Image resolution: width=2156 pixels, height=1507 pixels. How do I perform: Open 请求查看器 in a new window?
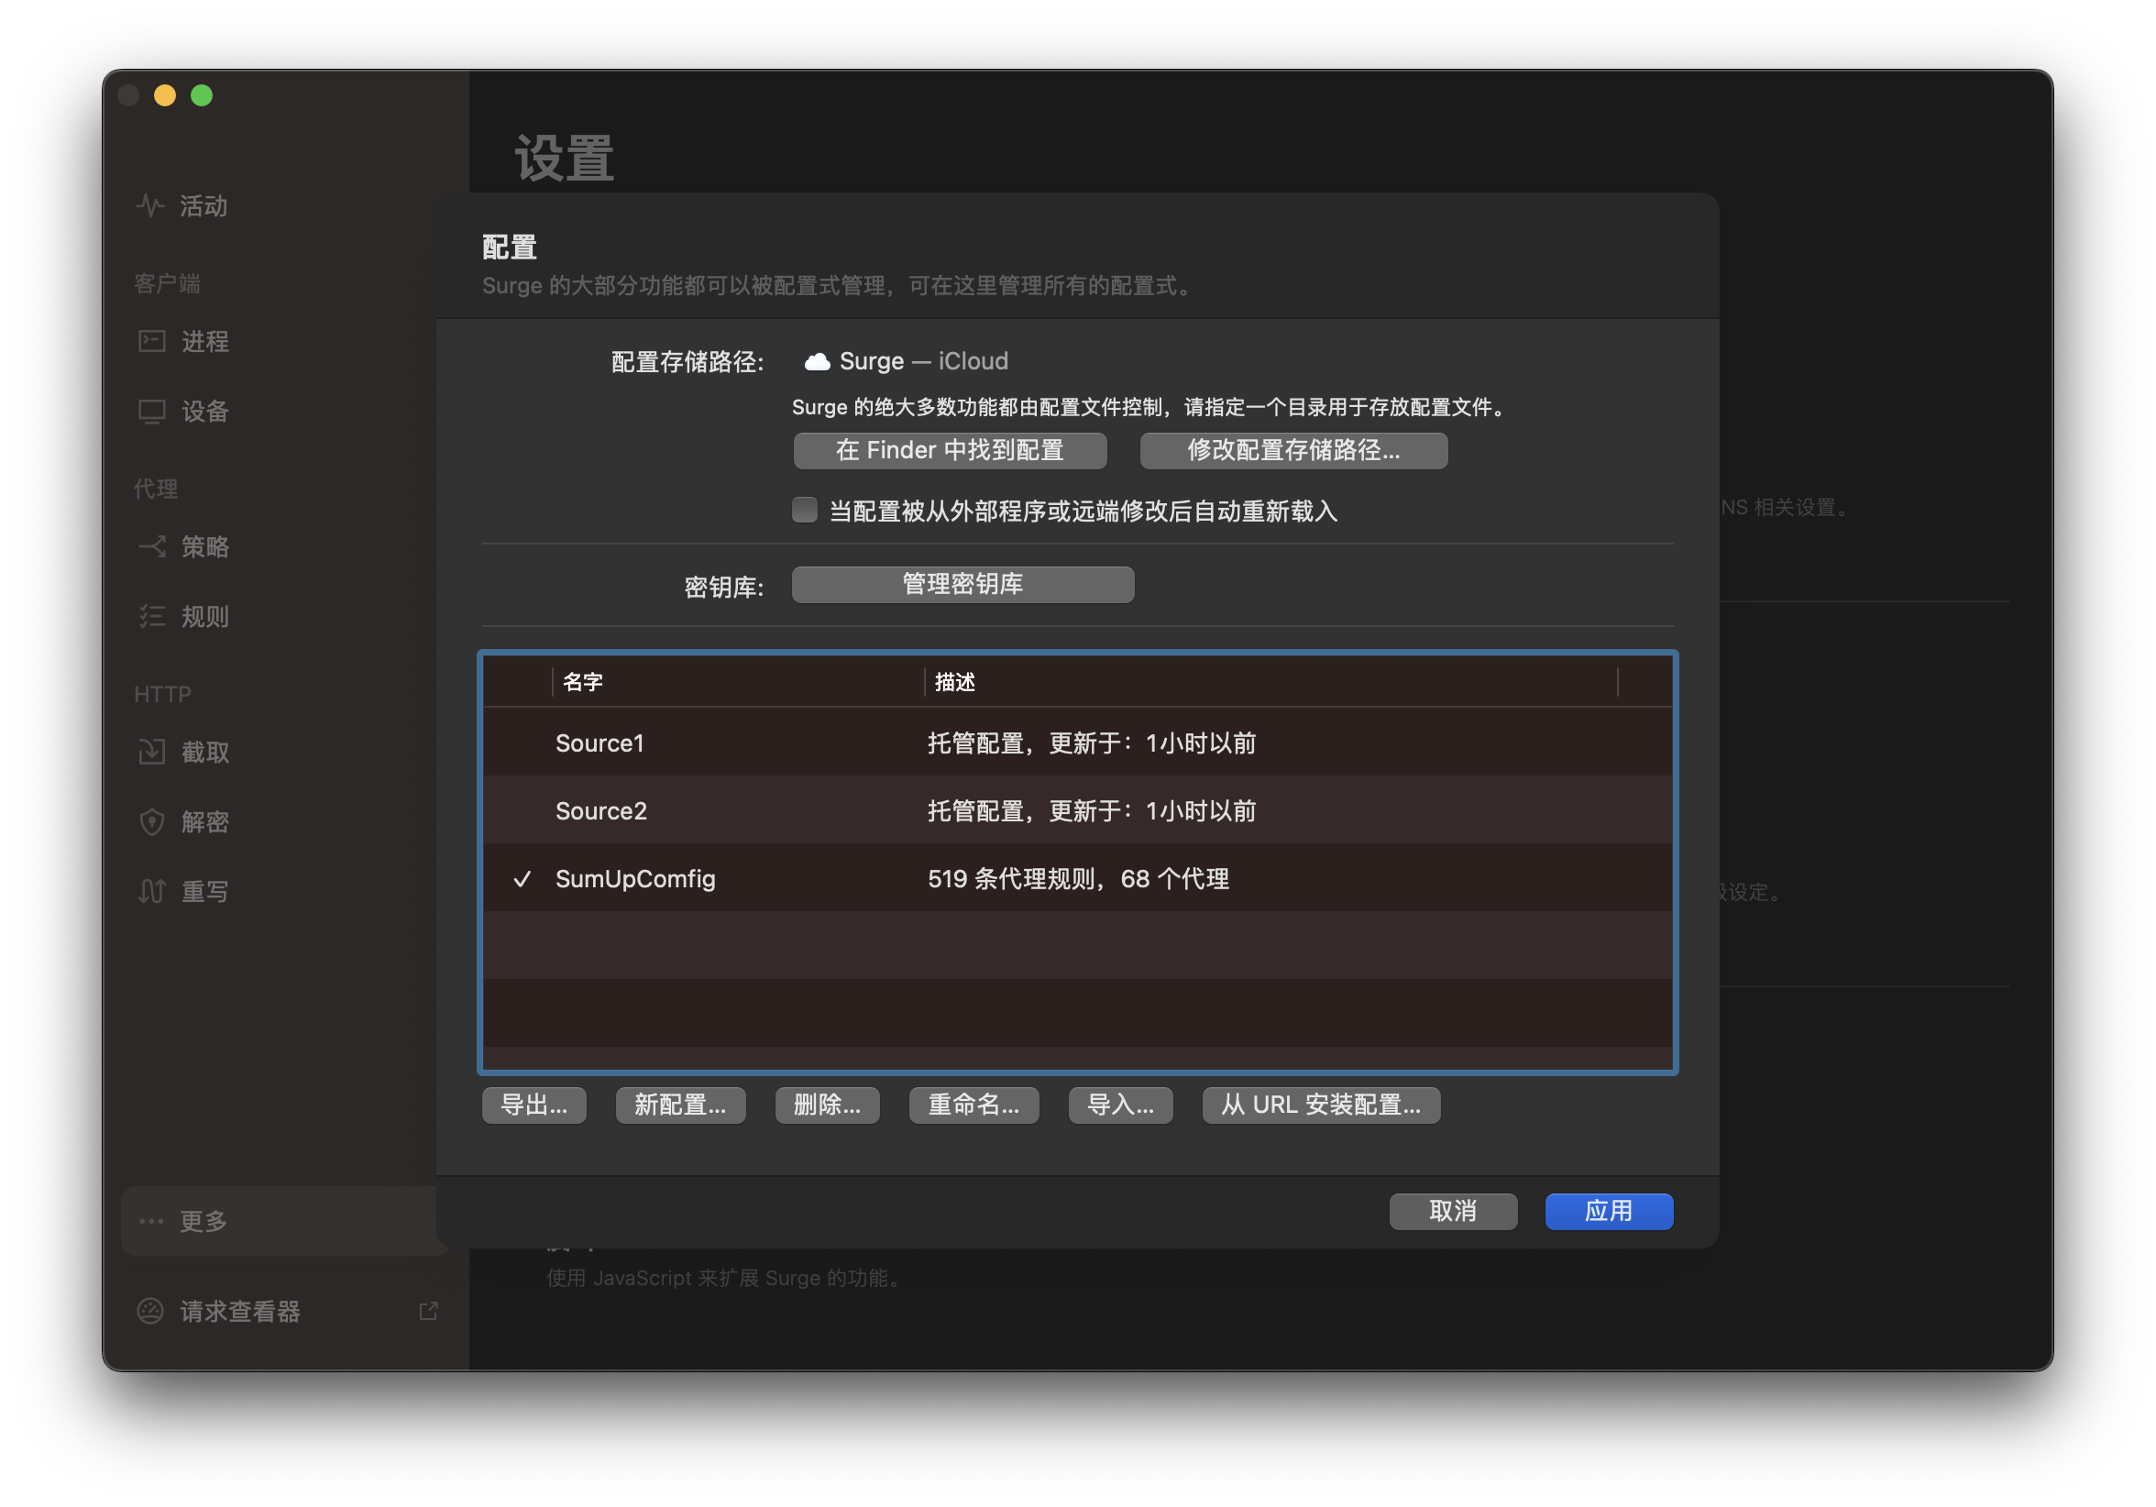428,1312
